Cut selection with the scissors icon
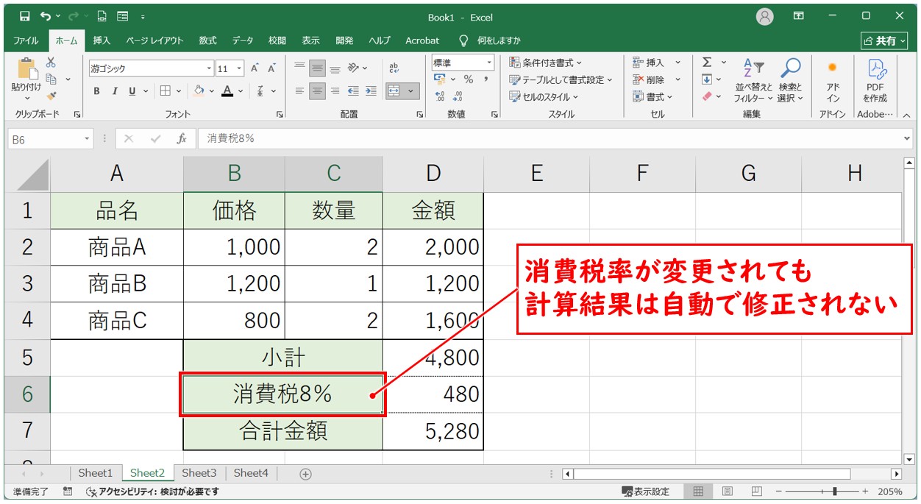The width and height of the screenshot is (921, 504). (51, 63)
